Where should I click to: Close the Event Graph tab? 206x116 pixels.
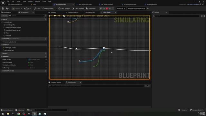pos(115,12)
